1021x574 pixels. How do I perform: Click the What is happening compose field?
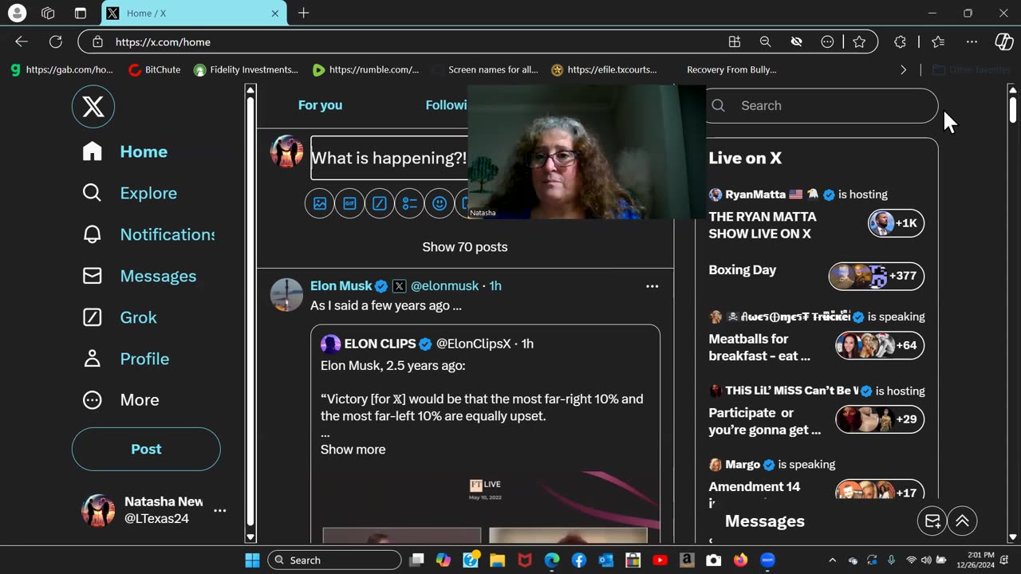click(388, 158)
